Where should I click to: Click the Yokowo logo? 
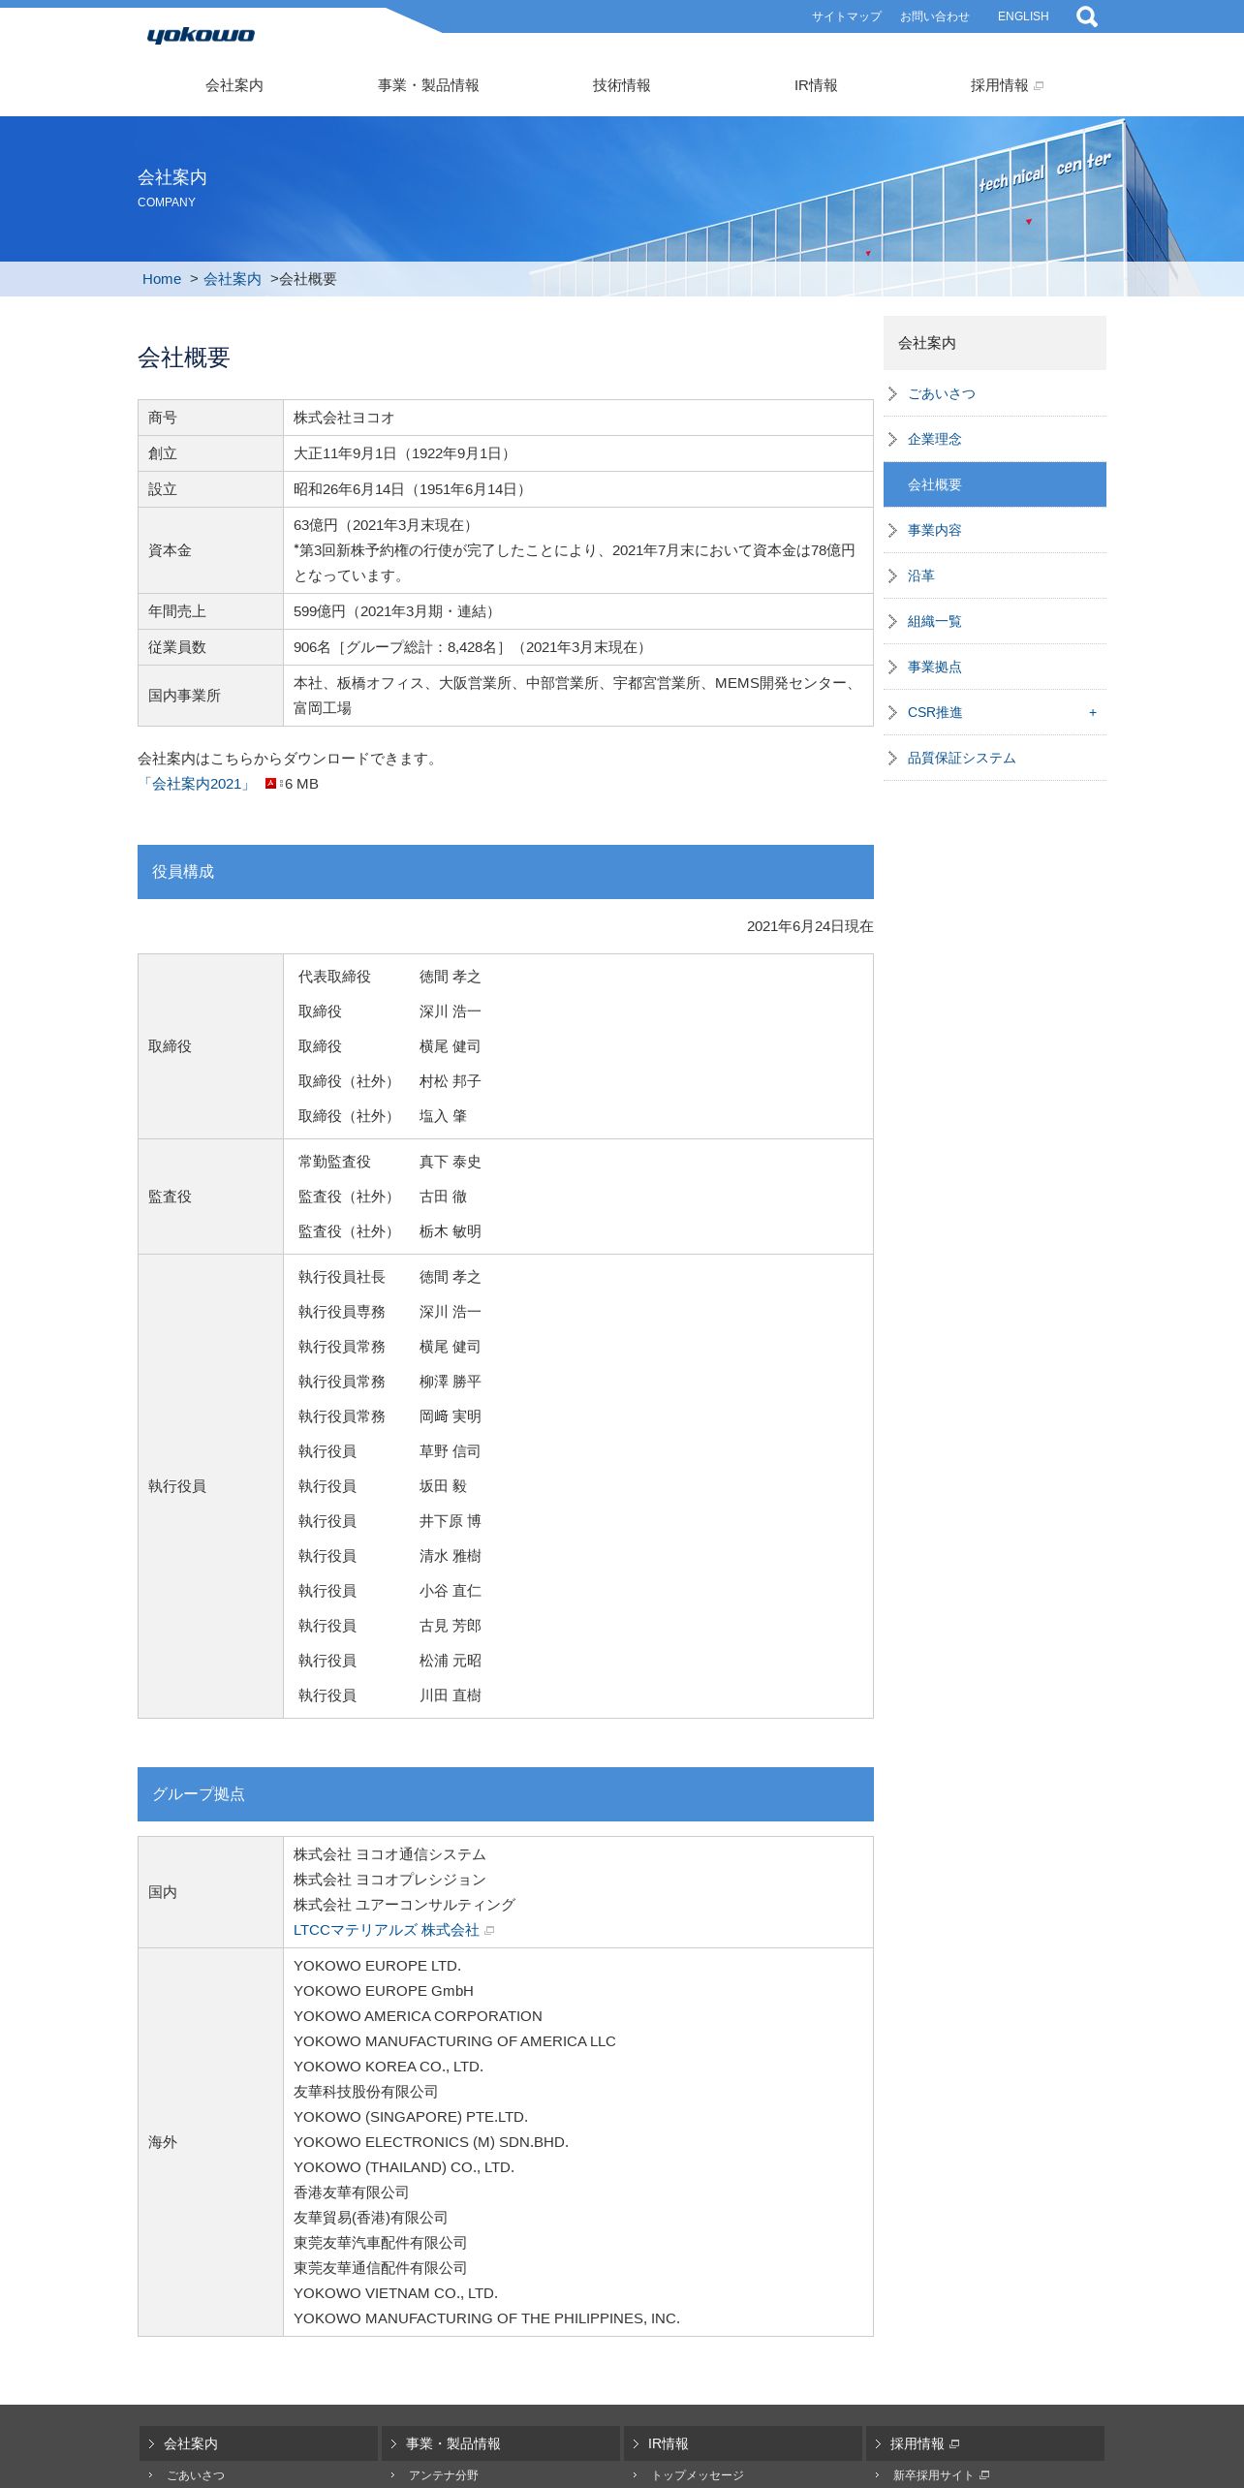[x=201, y=36]
